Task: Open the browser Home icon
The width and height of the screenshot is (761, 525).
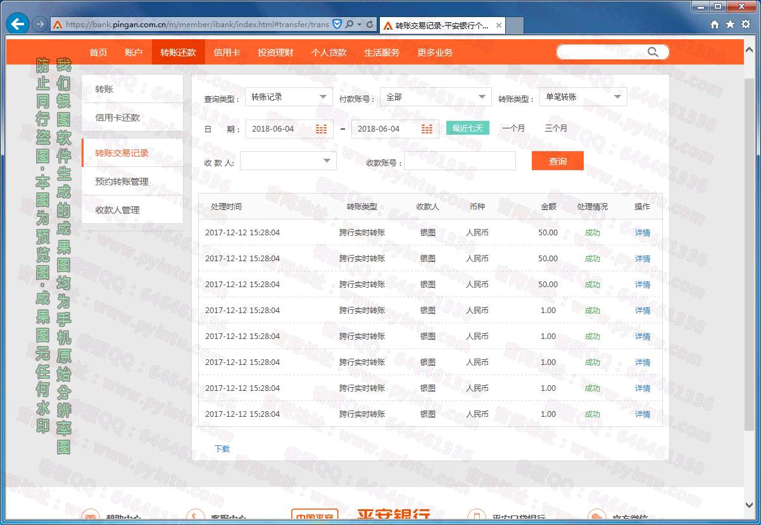Action: (715, 24)
